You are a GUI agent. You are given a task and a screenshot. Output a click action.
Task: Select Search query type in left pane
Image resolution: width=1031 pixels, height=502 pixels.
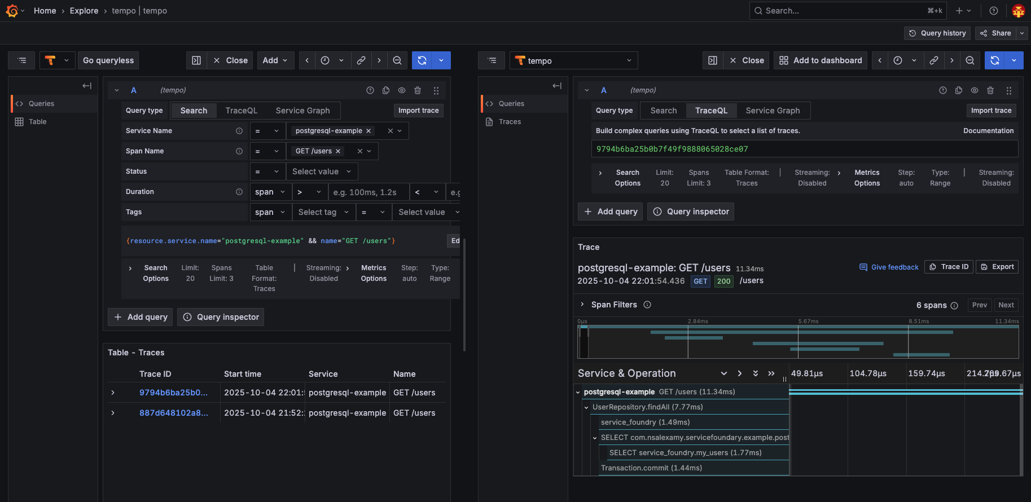tap(194, 111)
